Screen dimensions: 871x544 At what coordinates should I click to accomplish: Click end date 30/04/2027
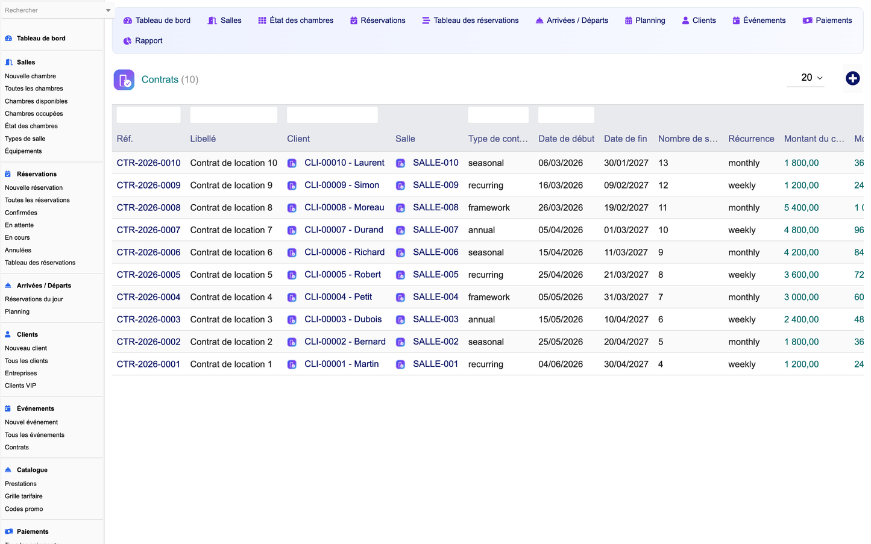tap(626, 364)
